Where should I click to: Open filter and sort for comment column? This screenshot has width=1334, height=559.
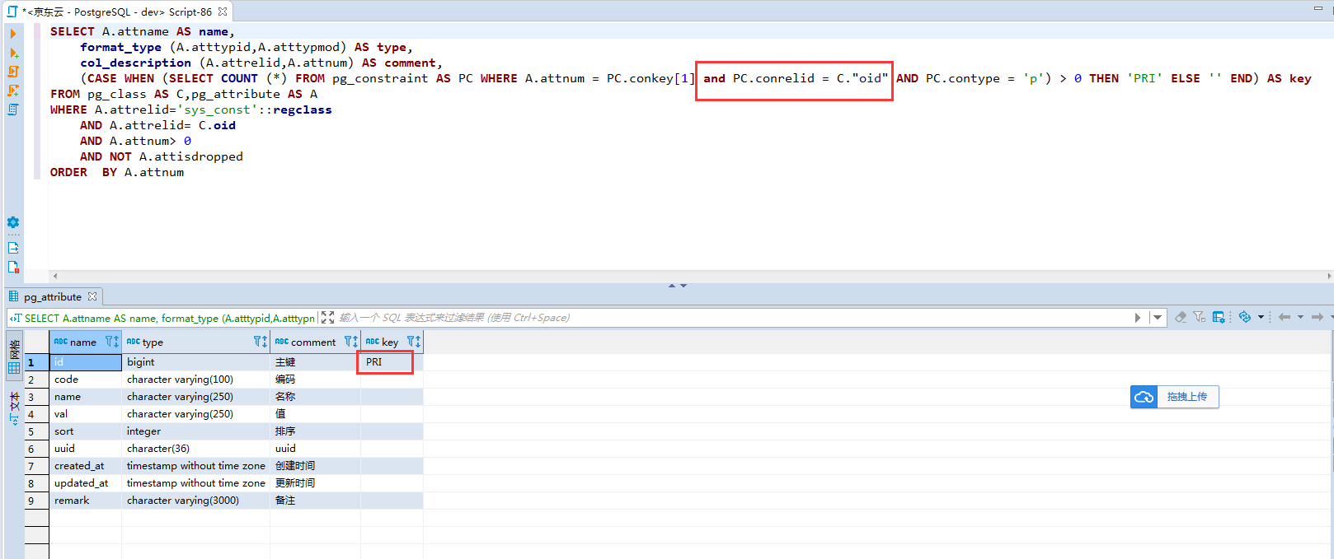coord(351,342)
